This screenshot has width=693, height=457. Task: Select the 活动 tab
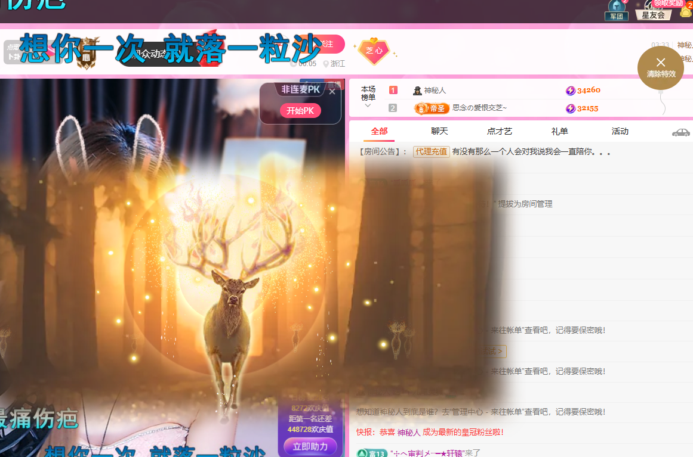pos(620,131)
